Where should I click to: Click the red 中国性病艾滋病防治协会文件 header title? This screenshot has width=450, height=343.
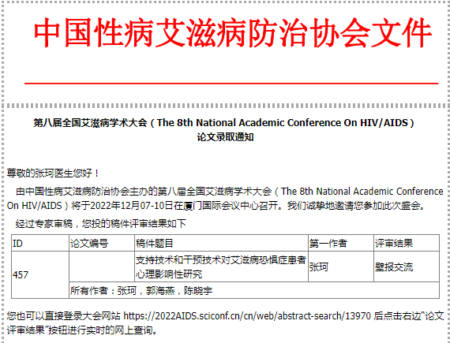pos(233,32)
